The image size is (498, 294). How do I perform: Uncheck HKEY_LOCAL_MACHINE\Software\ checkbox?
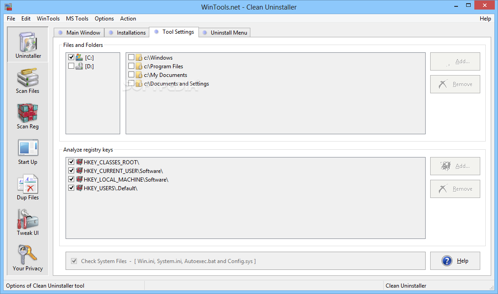(71, 179)
